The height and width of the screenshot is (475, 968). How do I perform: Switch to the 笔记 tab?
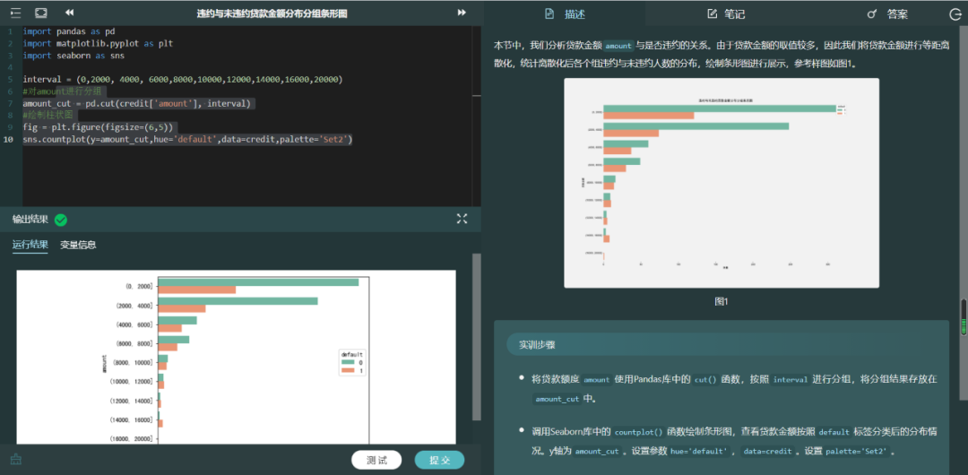click(x=726, y=13)
